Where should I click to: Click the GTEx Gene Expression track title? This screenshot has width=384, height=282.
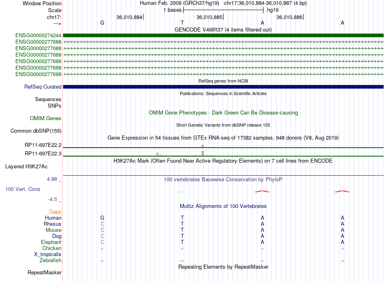click(x=223, y=138)
